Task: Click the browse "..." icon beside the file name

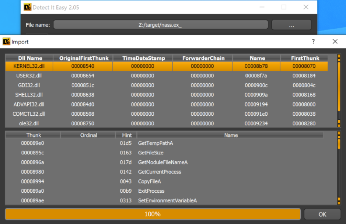Action: tap(291, 24)
